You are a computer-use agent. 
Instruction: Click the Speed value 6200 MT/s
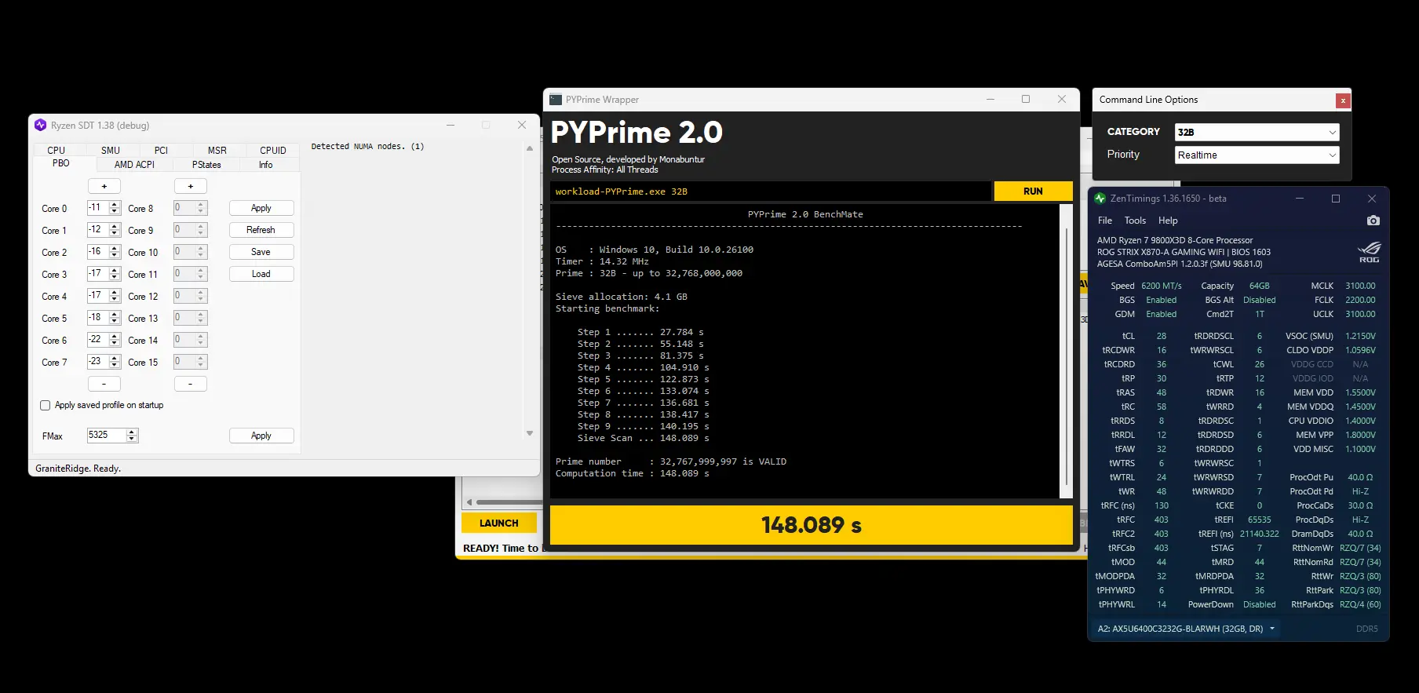point(1162,286)
